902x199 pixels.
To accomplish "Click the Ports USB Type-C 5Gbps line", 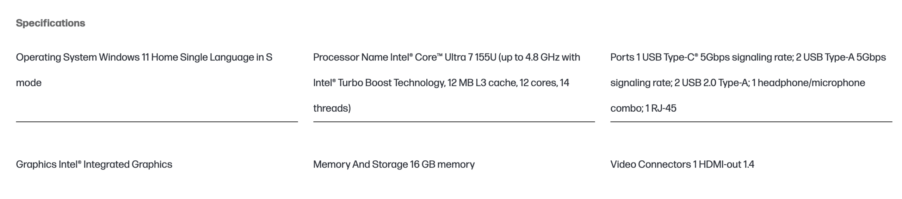I will pyautogui.click(x=748, y=57).
